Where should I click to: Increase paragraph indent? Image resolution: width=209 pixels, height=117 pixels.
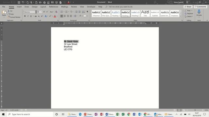point(79,12)
